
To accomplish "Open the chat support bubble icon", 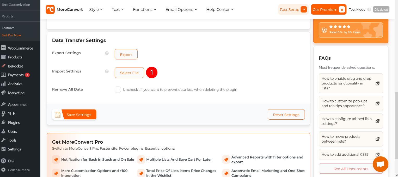I will point(381,164).
